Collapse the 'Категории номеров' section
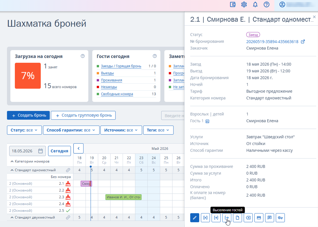 (x=12, y=162)
